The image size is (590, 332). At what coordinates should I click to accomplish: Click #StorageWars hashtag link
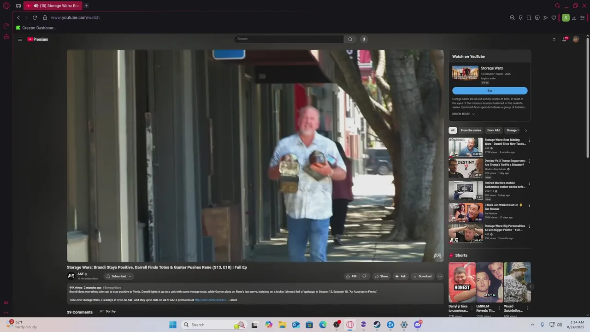click(x=112, y=288)
